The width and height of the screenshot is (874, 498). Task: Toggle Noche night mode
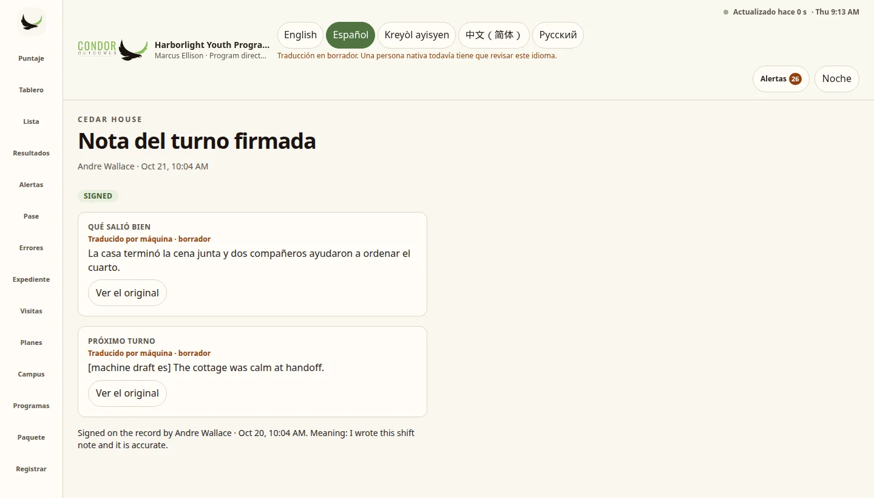836,79
